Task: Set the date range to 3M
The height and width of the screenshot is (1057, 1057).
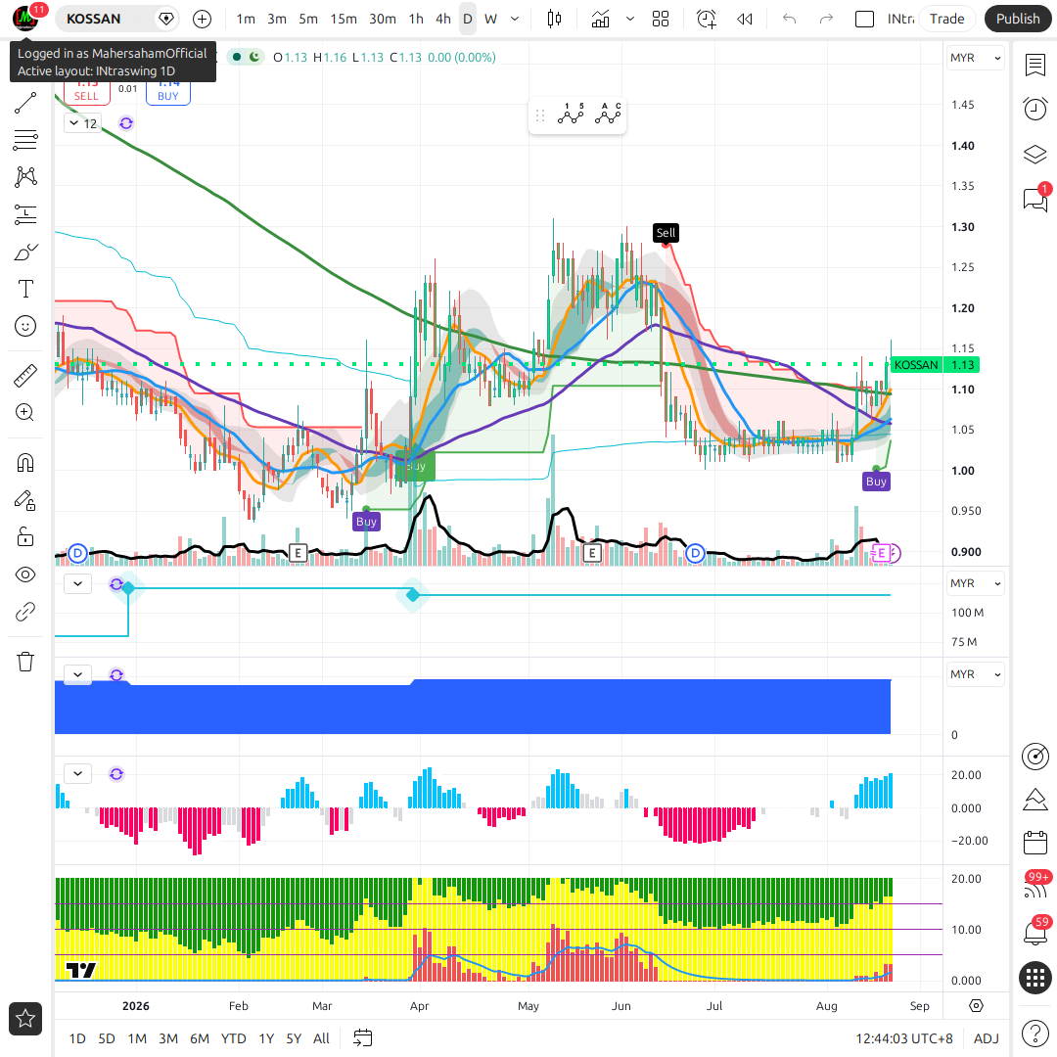Action: coord(168,1038)
